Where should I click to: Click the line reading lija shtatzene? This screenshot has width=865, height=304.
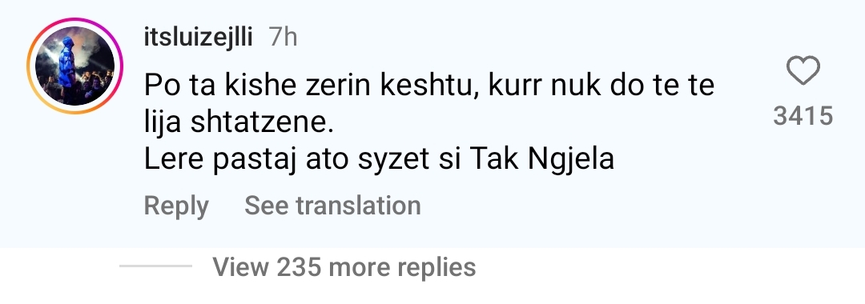pyautogui.click(x=239, y=122)
